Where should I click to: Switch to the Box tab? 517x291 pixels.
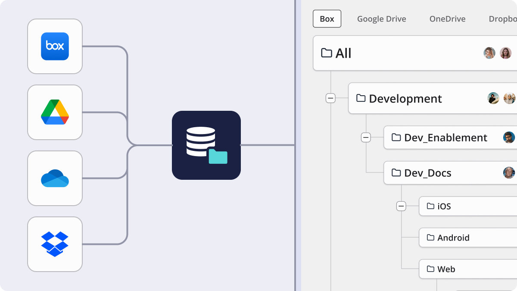tap(327, 19)
